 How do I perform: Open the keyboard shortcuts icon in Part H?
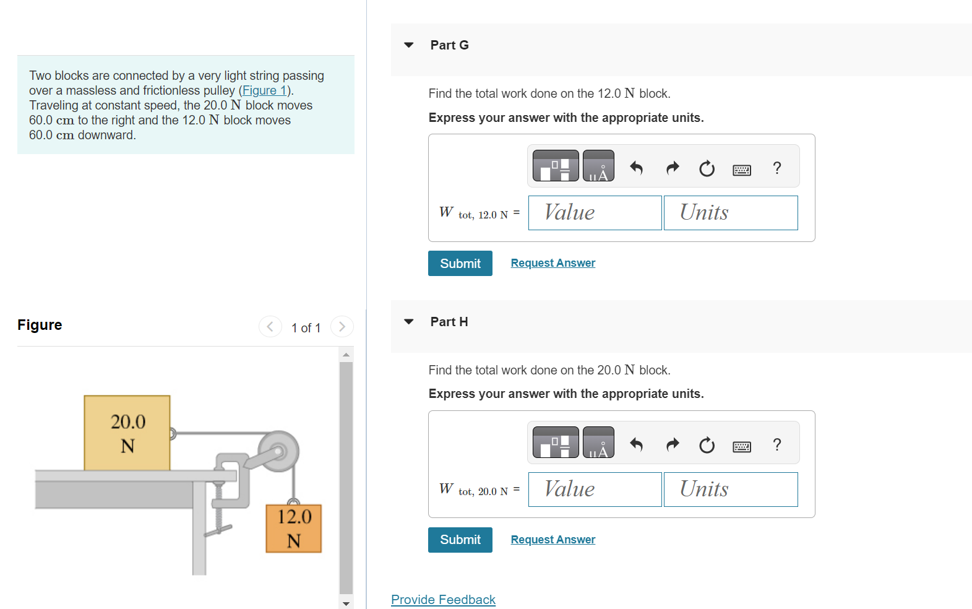pos(741,445)
